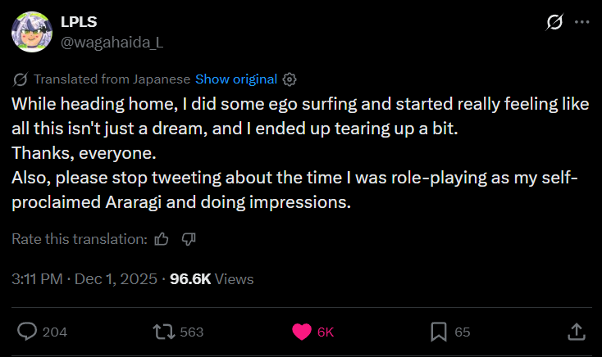Image resolution: width=602 pixels, height=357 pixels.
Task: Open translation settings gear
Action: point(289,79)
